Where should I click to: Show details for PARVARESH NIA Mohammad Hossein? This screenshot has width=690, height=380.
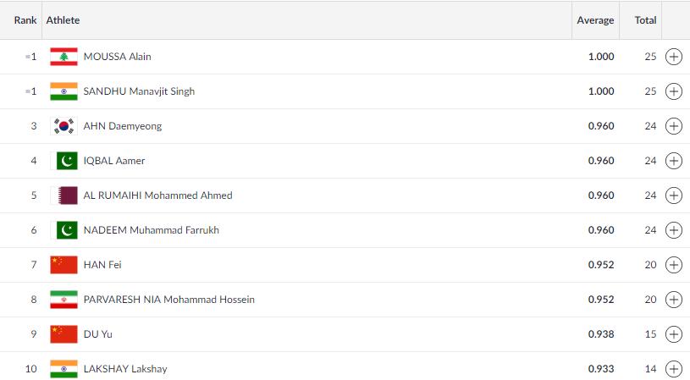[x=673, y=300]
